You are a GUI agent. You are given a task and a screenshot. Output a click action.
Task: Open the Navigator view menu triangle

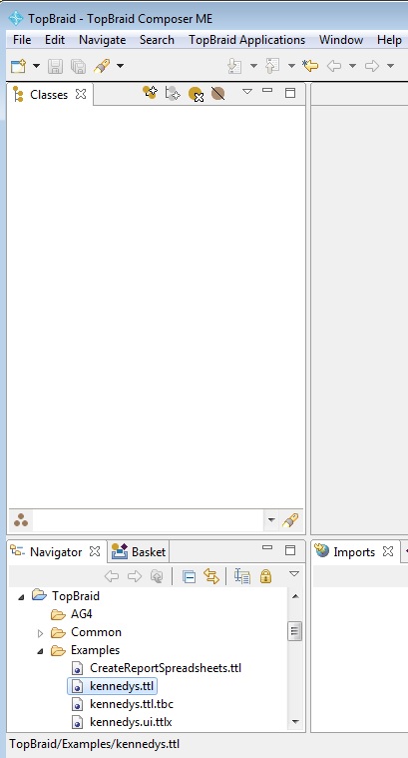tap(294, 574)
